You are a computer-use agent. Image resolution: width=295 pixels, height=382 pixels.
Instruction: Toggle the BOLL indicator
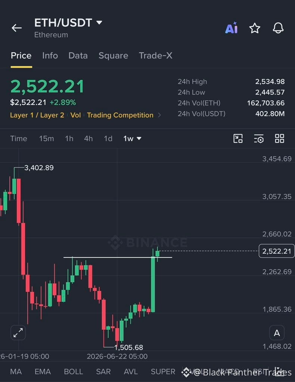click(x=74, y=372)
